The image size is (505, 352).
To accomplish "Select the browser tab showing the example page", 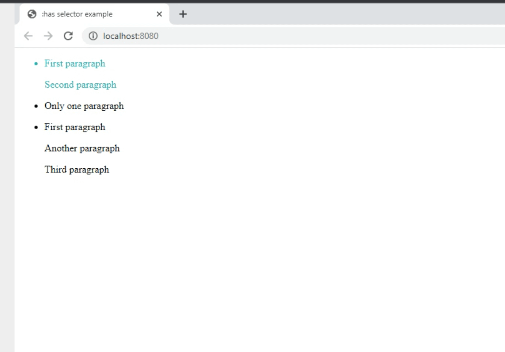I will coord(77,14).
